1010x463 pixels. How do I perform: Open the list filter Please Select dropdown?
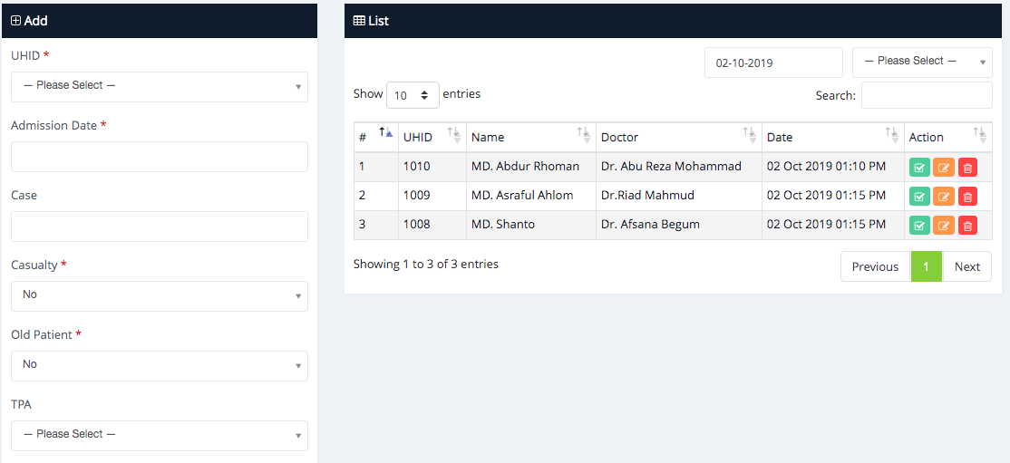[921, 62]
